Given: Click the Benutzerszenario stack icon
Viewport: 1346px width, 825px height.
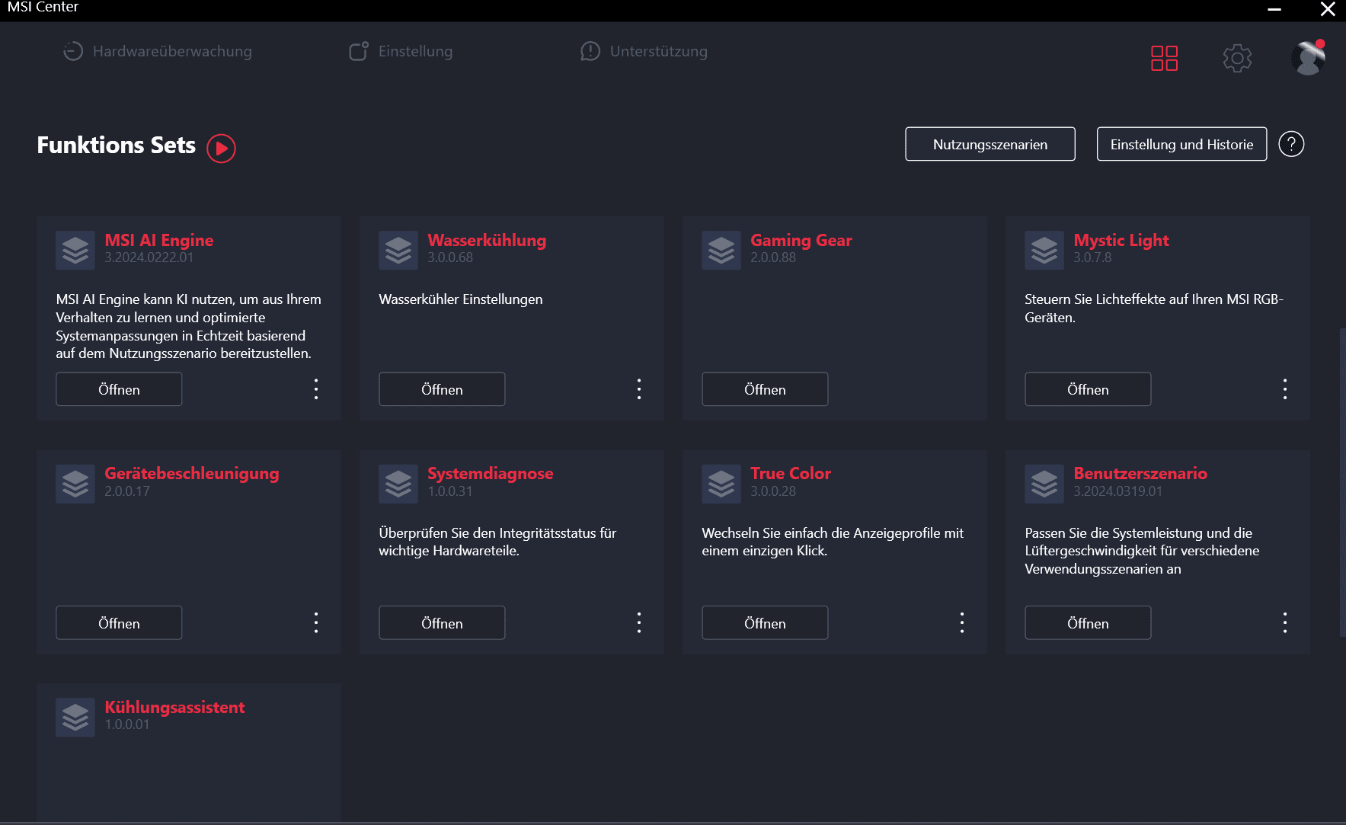Looking at the screenshot, I should pyautogui.click(x=1044, y=484).
